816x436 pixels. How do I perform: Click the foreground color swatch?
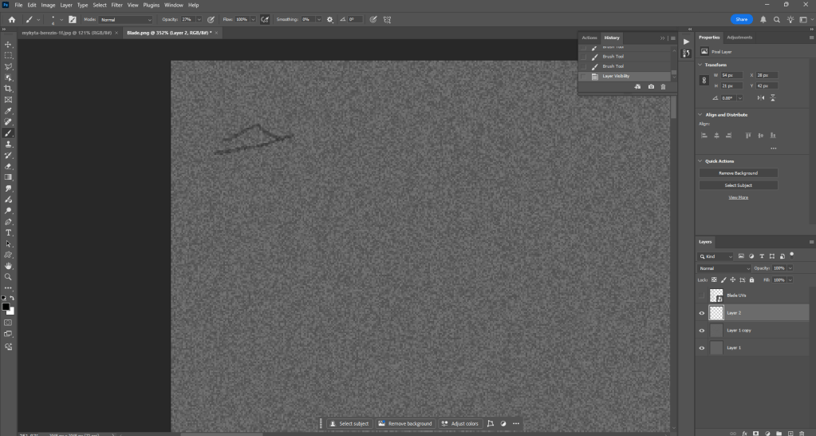(x=6, y=307)
